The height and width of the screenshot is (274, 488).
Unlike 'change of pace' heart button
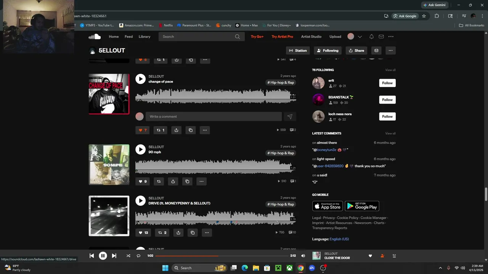pyautogui.click(x=143, y=130)
